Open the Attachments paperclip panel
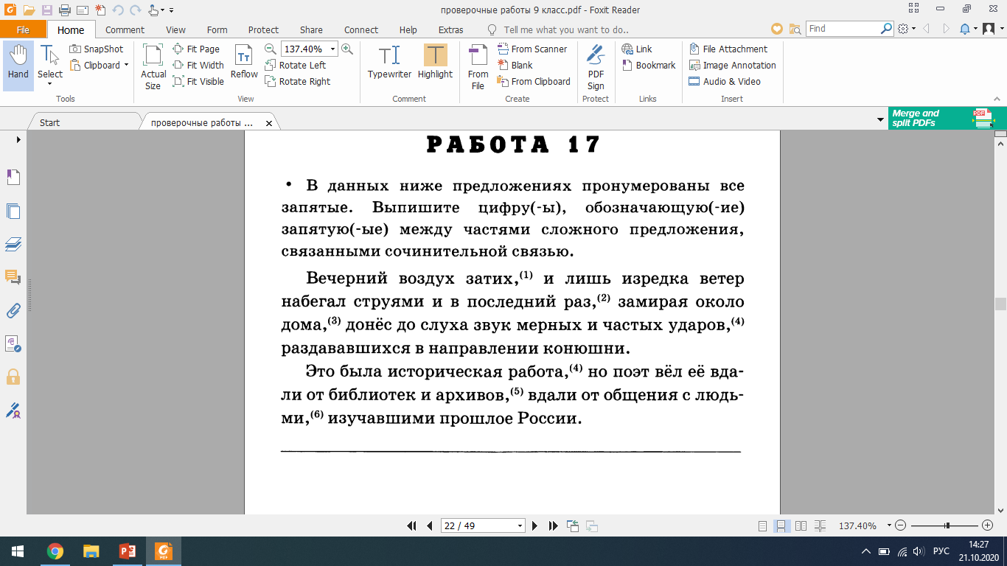This screenshot has height=566, width=1007. coord(13,310)
